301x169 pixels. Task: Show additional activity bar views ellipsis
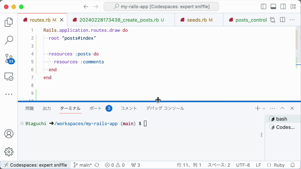(9, 94)
